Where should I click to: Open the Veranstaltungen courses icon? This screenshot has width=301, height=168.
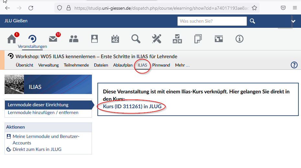(x=32, y=39)
